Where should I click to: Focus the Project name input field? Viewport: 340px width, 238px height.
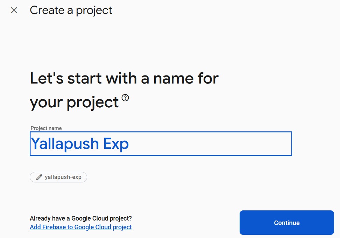click(161, 143)
